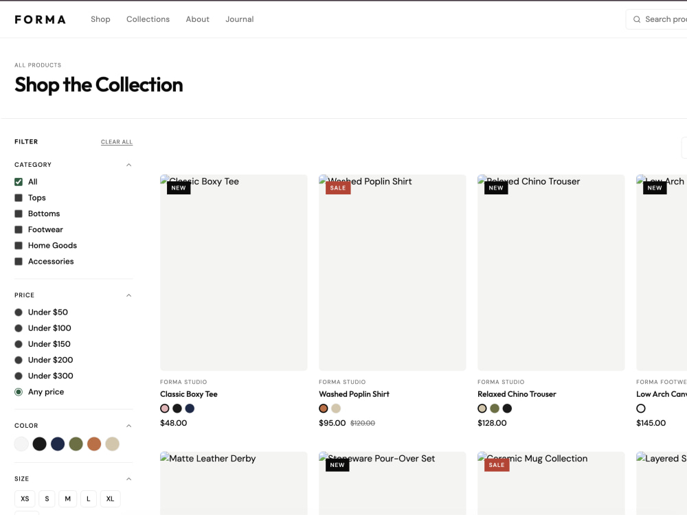Select Under $300 price option
The image size is (687, 515).
coord(19,376)
